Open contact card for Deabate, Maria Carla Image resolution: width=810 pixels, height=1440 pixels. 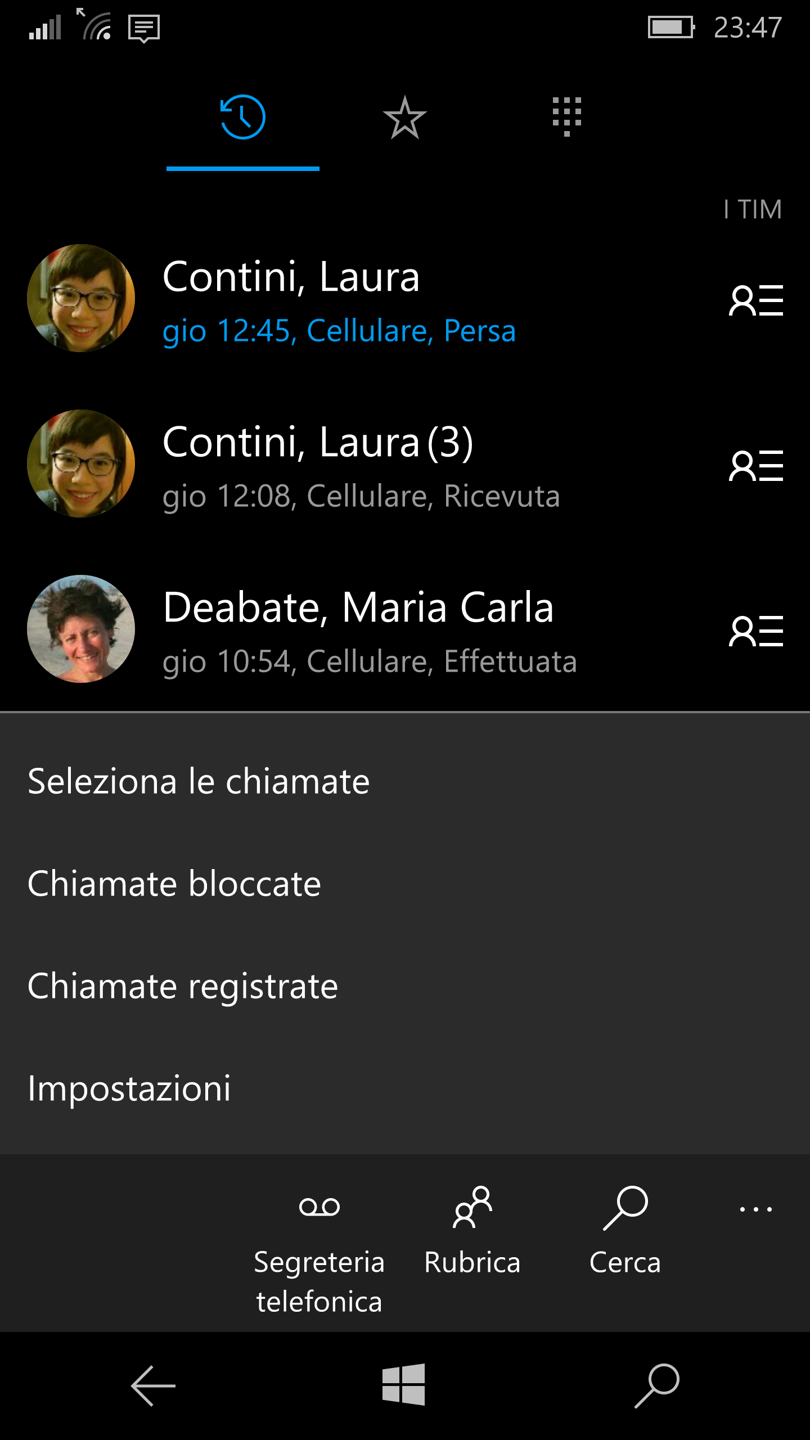pos(755,631)
